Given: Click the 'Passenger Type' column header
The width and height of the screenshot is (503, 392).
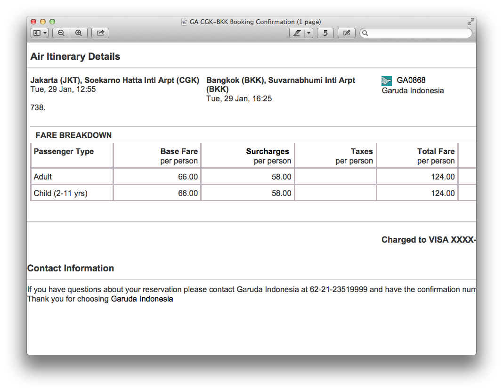Looking at the screenshot, I should pos(64,151).
